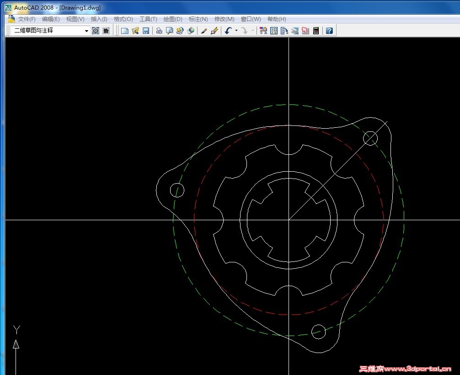
Task: Open the 工具(T) menu
Action: pos(148,19)
